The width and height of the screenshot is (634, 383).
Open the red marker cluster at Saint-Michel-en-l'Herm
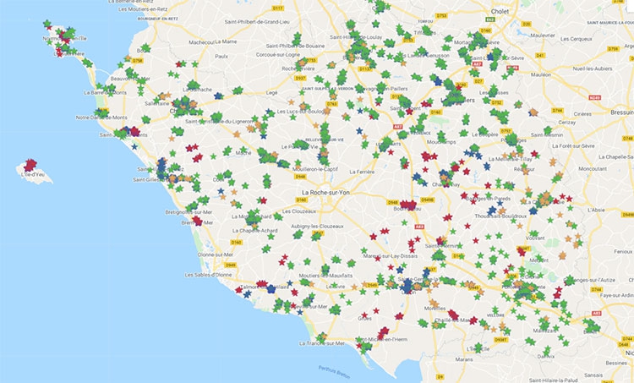click(x=382, y=333)
